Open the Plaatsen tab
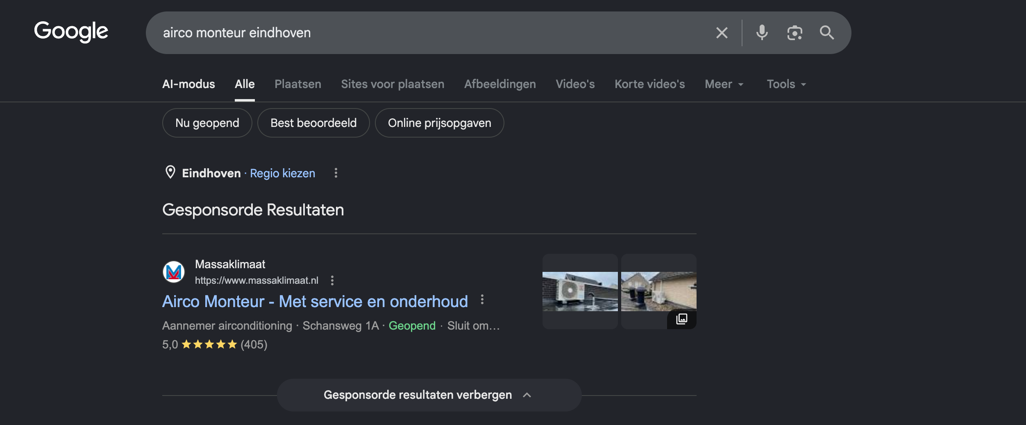 (298, 84)
